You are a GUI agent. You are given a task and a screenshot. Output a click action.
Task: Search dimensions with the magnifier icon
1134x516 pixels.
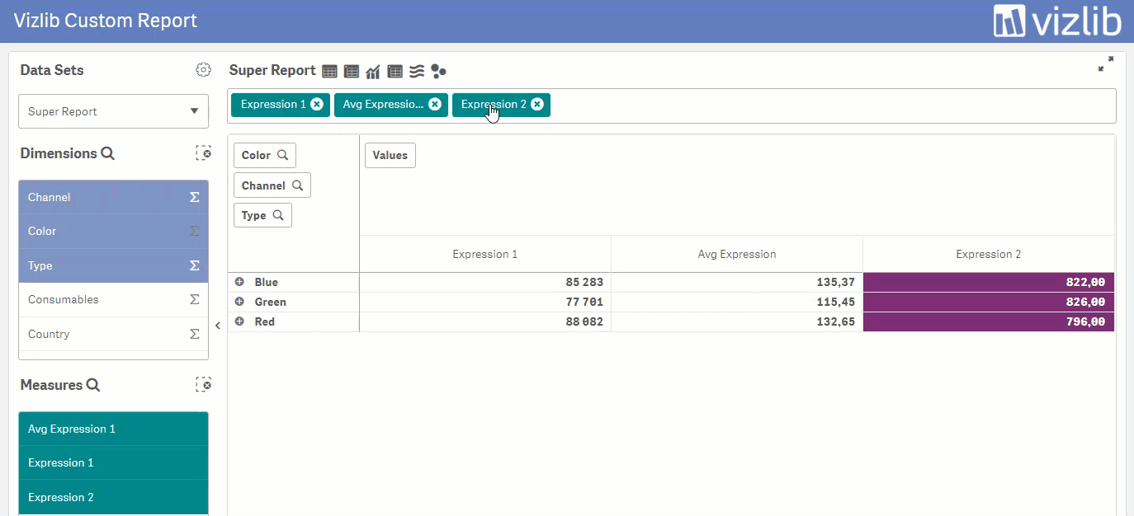coord(107,153)
